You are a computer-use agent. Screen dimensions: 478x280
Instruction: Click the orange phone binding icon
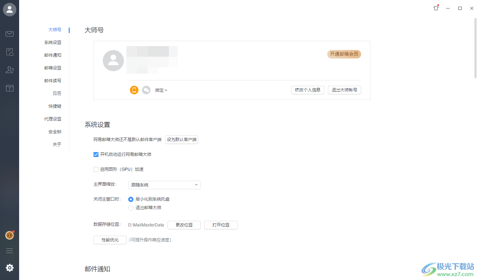[x=134, y=90]
